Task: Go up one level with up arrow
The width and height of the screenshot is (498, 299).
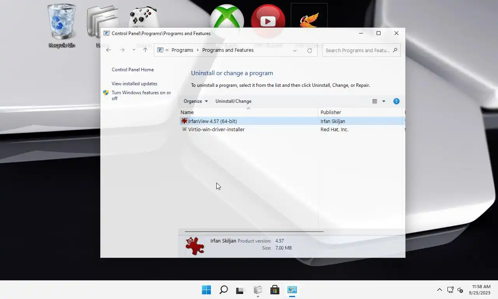Action: 145,50
